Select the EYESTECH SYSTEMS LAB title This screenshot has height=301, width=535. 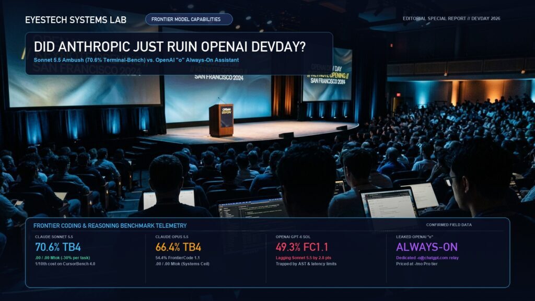(x=76, y=20)
